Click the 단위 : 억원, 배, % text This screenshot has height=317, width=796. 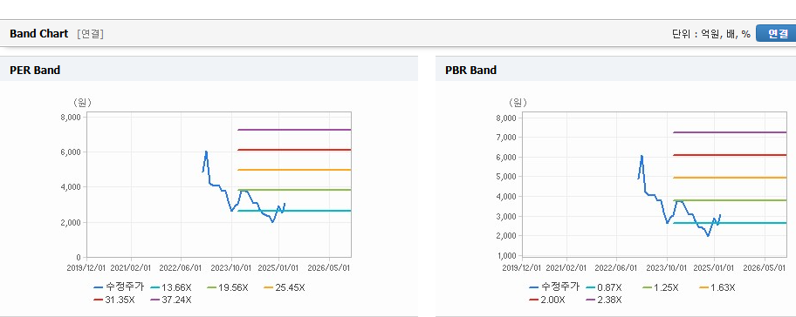point(710,34)
